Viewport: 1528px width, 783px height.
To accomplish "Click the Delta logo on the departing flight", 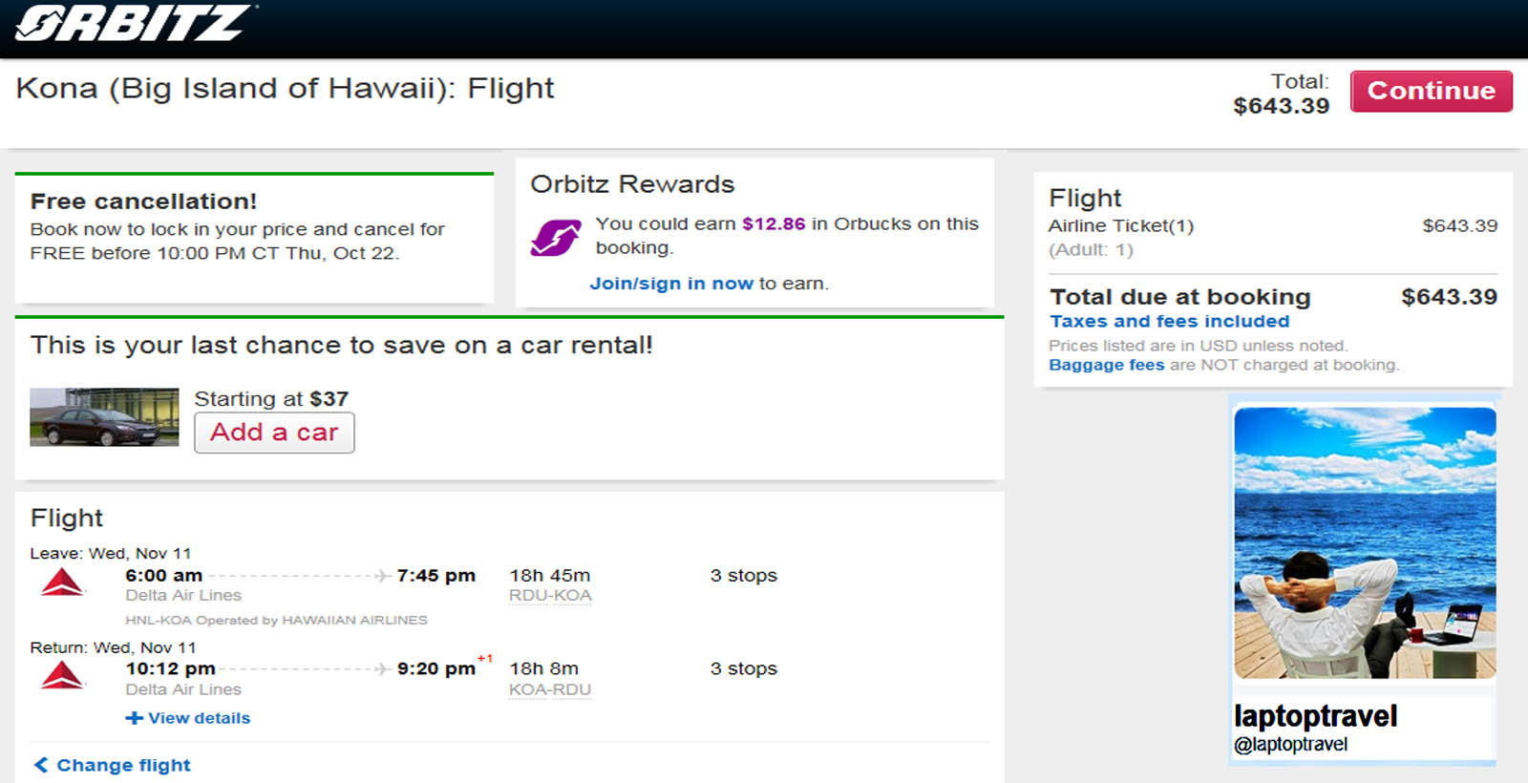I will point(63,582).
